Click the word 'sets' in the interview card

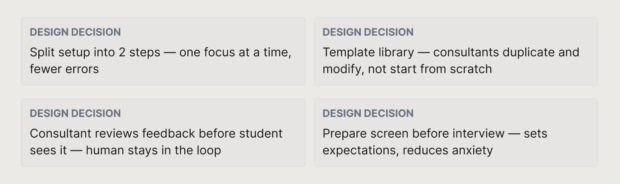click(536, 134)
